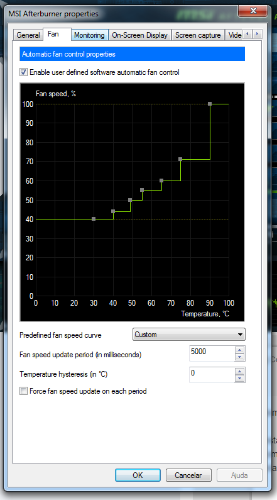The width and height of the screenshot is (277, 500).
Task: Enable Force fan speed update on each period
Action: pyautogui.click(x=24, y=391)
